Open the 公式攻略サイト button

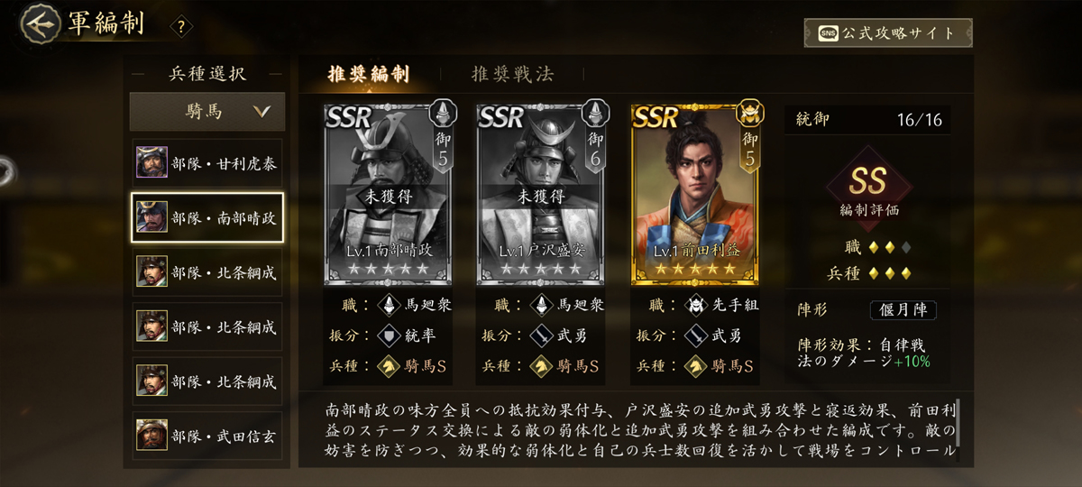(888, 33)
